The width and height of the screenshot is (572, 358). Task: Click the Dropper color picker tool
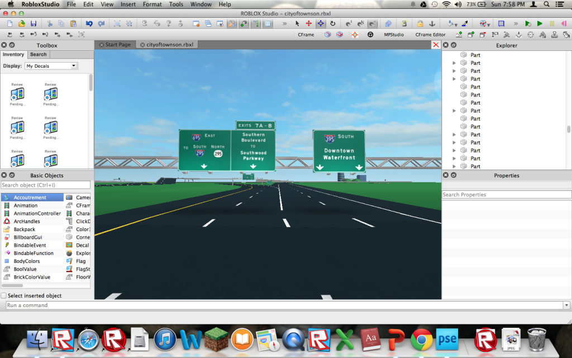pyautogui.click(x=465, y=23)
